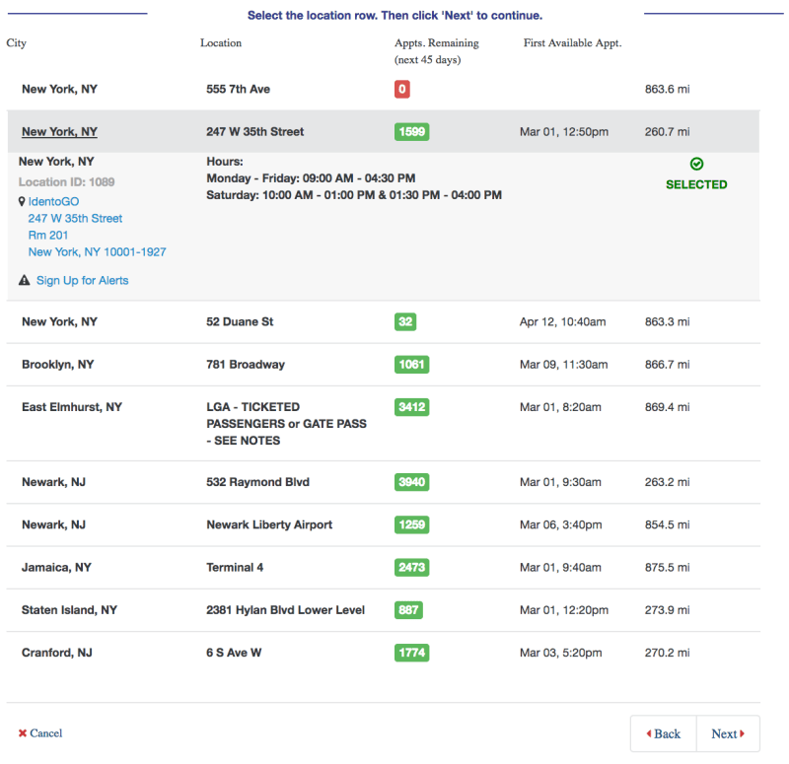This screenshot has height=764, width=789.
Task: Open the Sign Up for Alerts link
Action: click(x=82, y=280)
